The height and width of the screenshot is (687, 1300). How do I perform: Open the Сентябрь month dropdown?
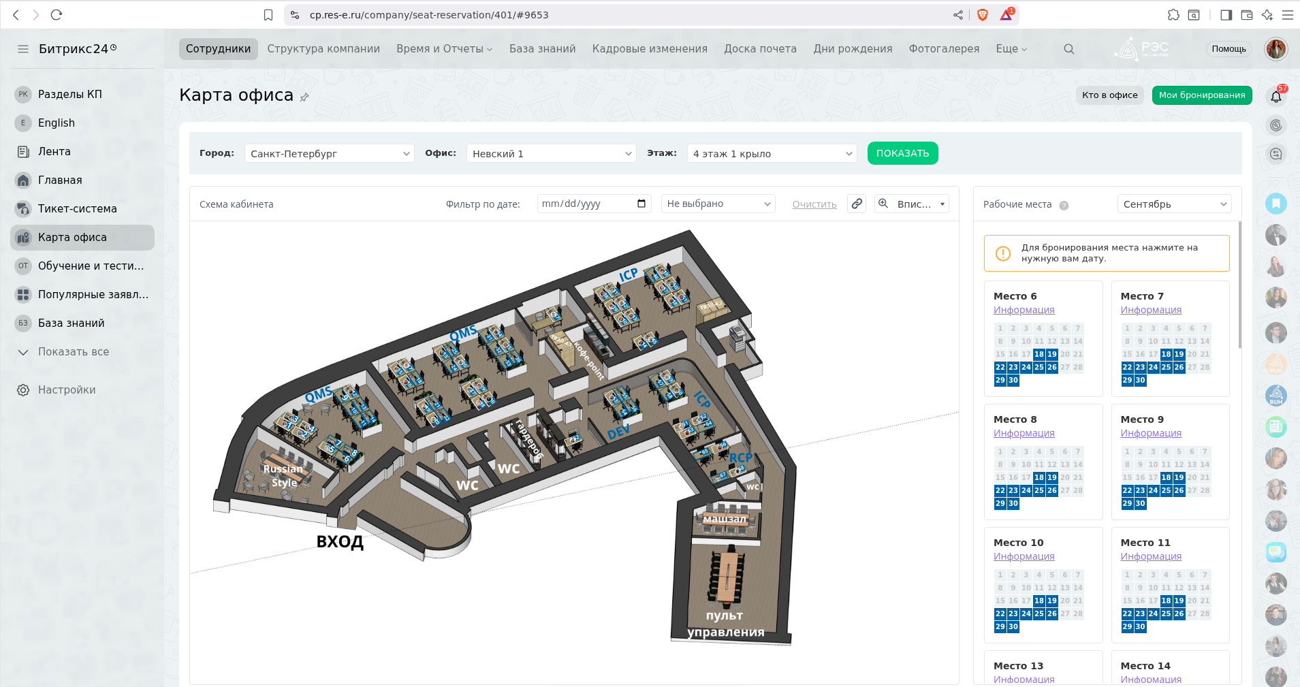coord(1174,204)
